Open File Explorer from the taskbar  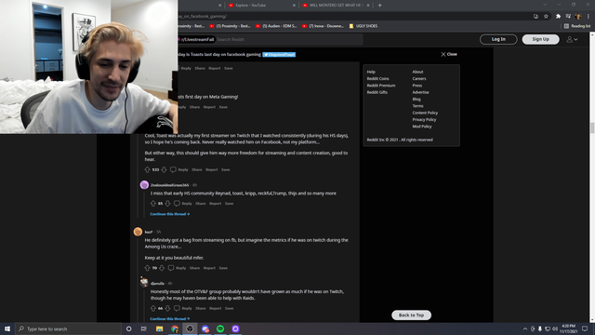click(159, 328)
